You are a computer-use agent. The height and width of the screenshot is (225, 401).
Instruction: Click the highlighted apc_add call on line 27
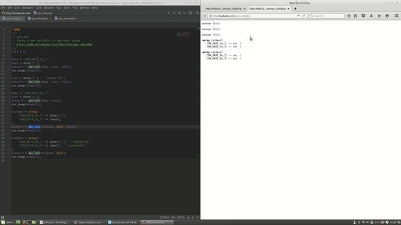tap(34, 127)
